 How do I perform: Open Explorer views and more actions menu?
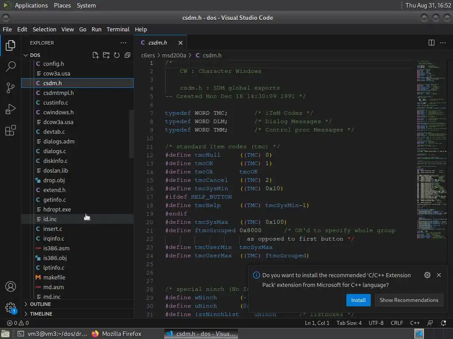tap(123, 43)
